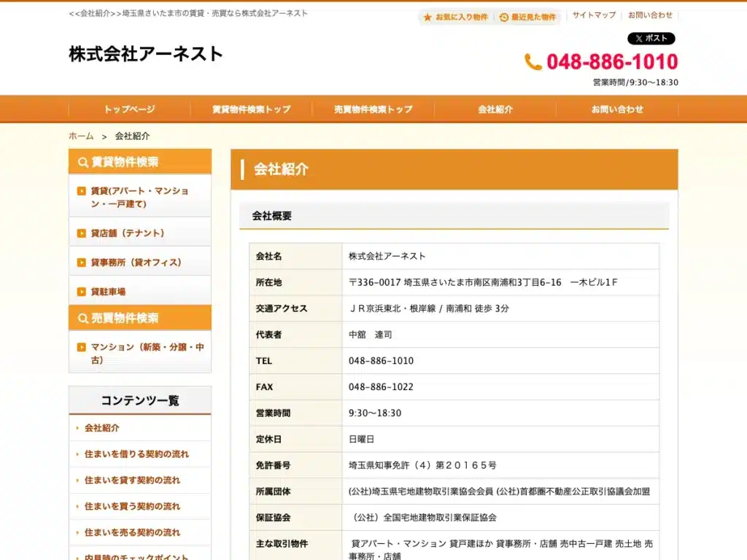Viewport: 747px width, 560px height.
Task: Select お問い合わせ in the orange navigation bar
Action: pos(617,109)
